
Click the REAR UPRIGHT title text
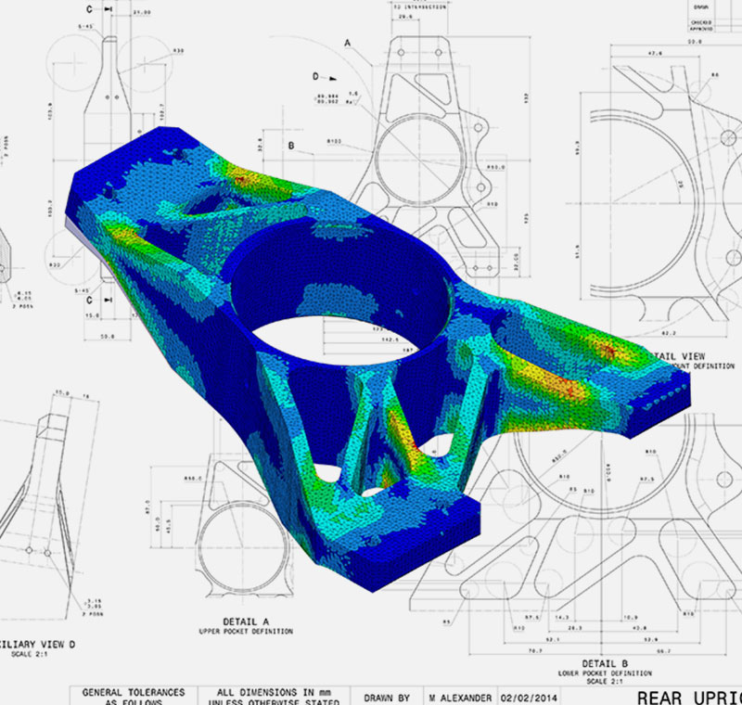tap(689, 695)
